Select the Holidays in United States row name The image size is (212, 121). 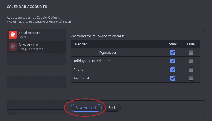[92, 61]
